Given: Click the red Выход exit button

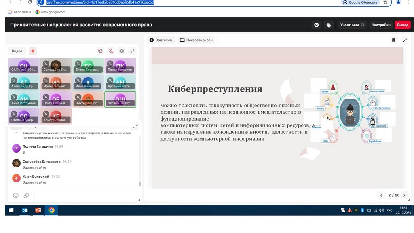Looking at the screenshot, I should [403, 25].
